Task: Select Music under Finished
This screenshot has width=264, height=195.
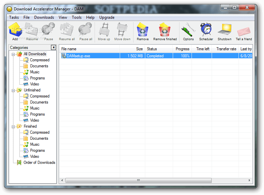Action: tap(35, 144)
